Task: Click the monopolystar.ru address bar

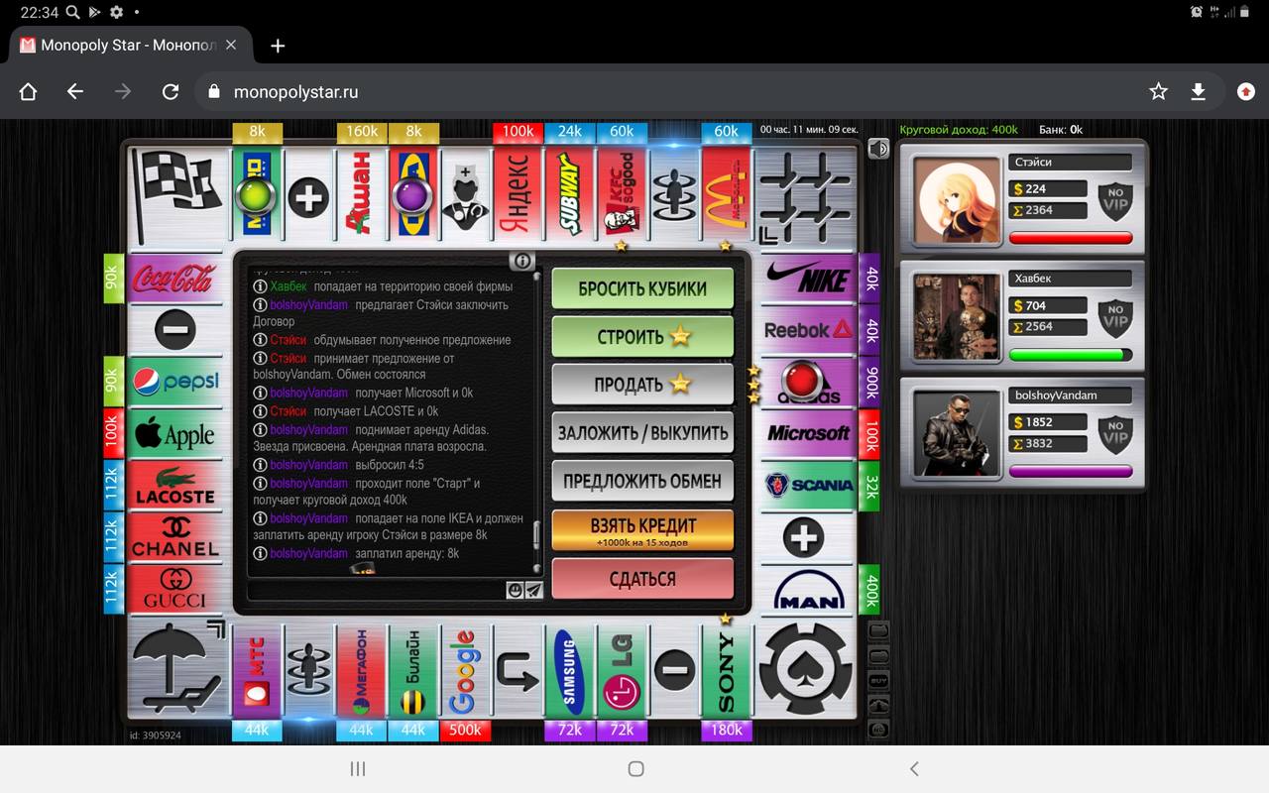Action: tap(664, 91)
